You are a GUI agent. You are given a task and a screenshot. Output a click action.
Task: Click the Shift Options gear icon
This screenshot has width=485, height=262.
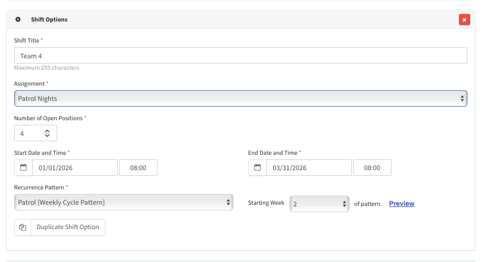tap(18, 19)
